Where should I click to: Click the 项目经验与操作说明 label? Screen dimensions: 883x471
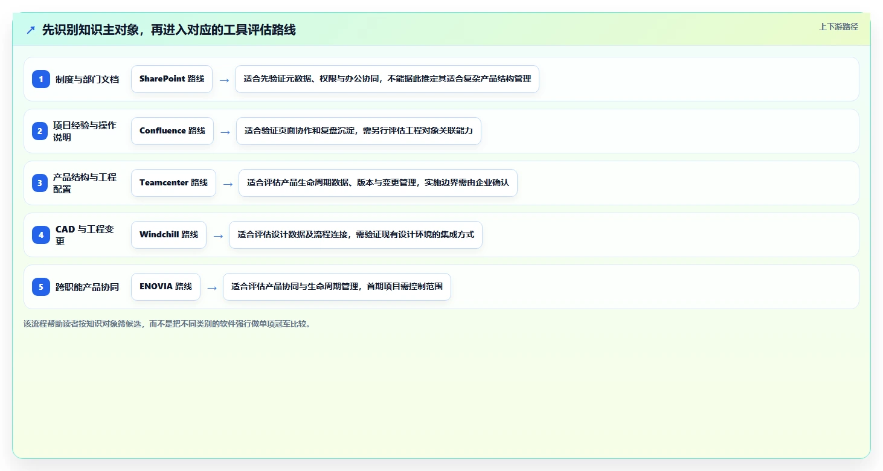pos(85,131)
